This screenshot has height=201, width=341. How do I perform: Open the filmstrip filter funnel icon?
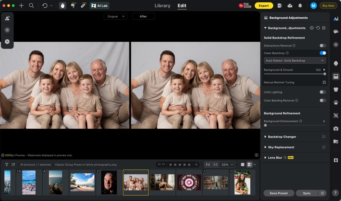tap(7, 165)
